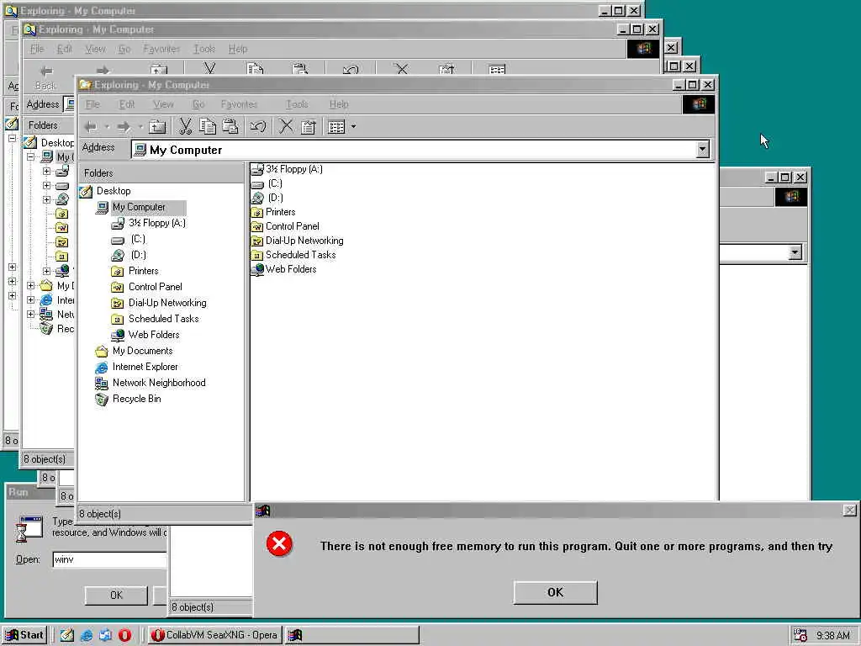The width and height of the screenshot is (861, 646).
Task: Select Printers in the front Folders tree
Action: (143, 271)
